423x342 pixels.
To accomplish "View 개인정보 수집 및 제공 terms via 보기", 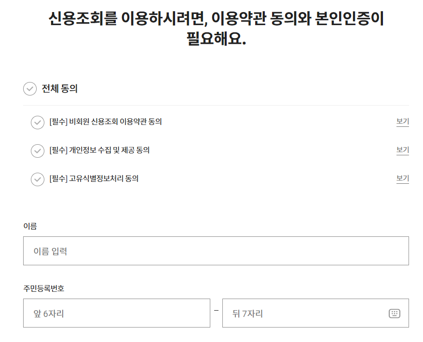I will (402, 150).
